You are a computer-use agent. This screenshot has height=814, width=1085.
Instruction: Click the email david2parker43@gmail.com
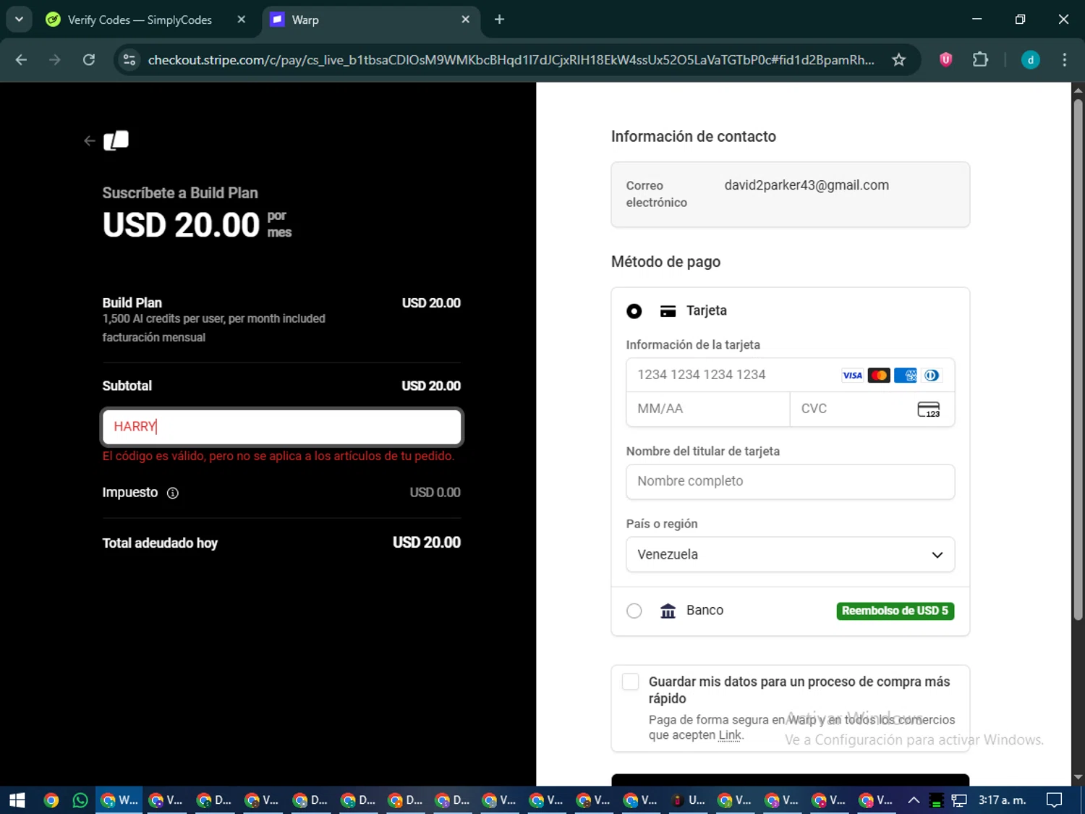tap(807, 185)
